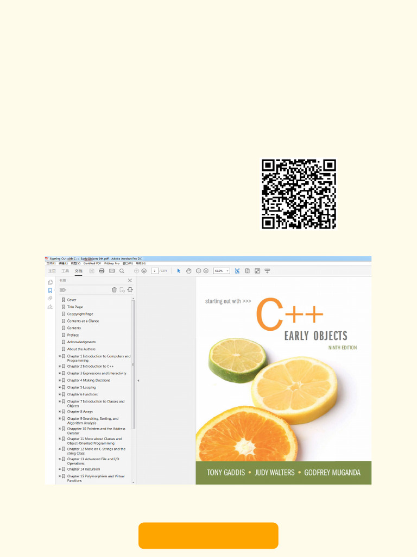Select Chapter 13 Advanced File and I/O bookmark

[93, 461]
